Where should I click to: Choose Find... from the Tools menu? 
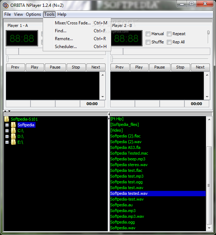[x=77, y=31]
